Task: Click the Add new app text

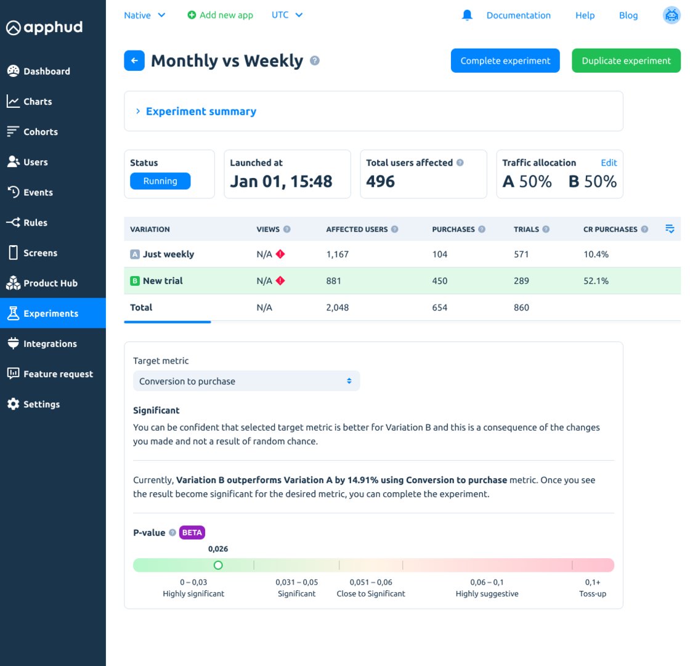Action: 226,15
